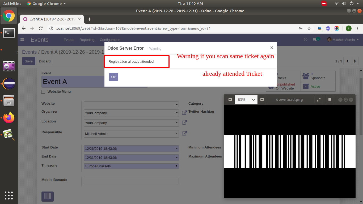Discard the event changes
This screenshot has width=363, height=204.
(45, 61)
